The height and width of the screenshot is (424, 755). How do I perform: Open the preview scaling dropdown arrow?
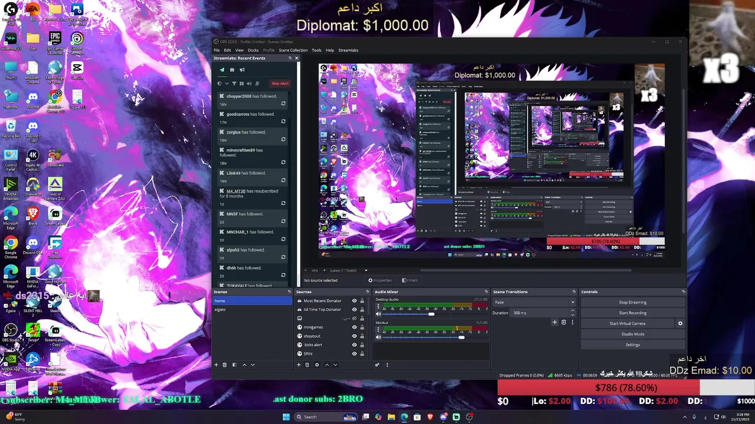366,271
